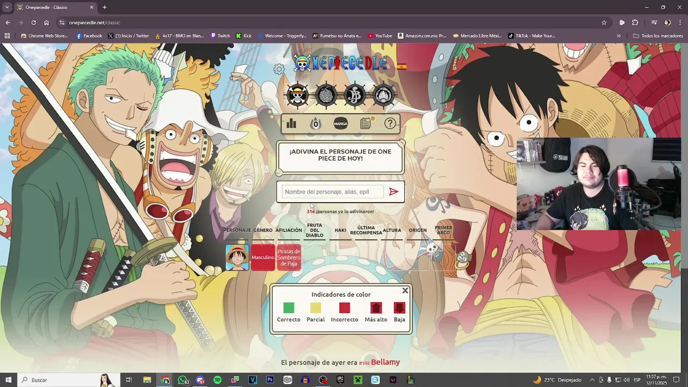Open the Windows Start menu
Screen dimensions: 688x387
tap(8, 380)
